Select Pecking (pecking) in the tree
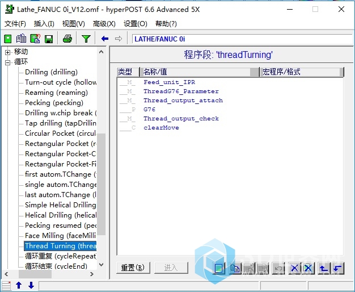The height and width of the screenshot is (292, 355). point(54,103)
